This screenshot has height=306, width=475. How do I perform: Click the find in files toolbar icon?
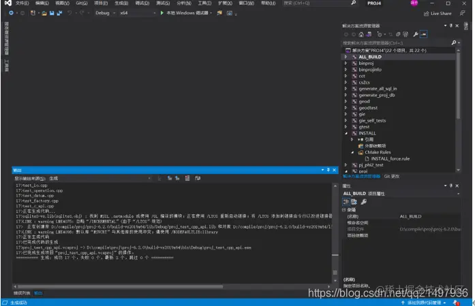tap(219, 13)
